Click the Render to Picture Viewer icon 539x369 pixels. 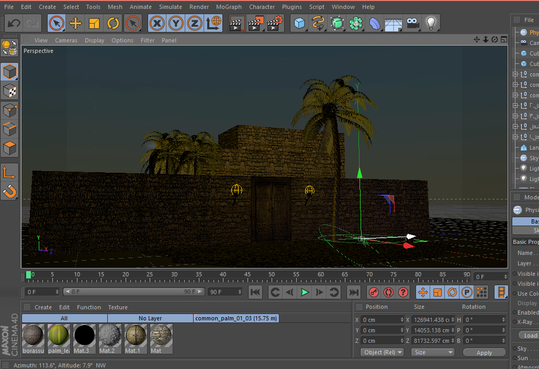[x=256, y=24]
